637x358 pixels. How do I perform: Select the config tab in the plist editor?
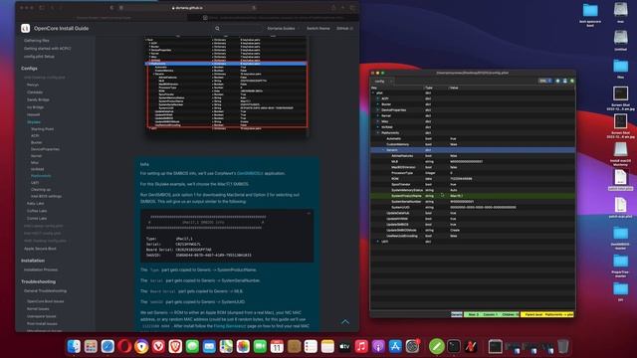click(380, 82)
